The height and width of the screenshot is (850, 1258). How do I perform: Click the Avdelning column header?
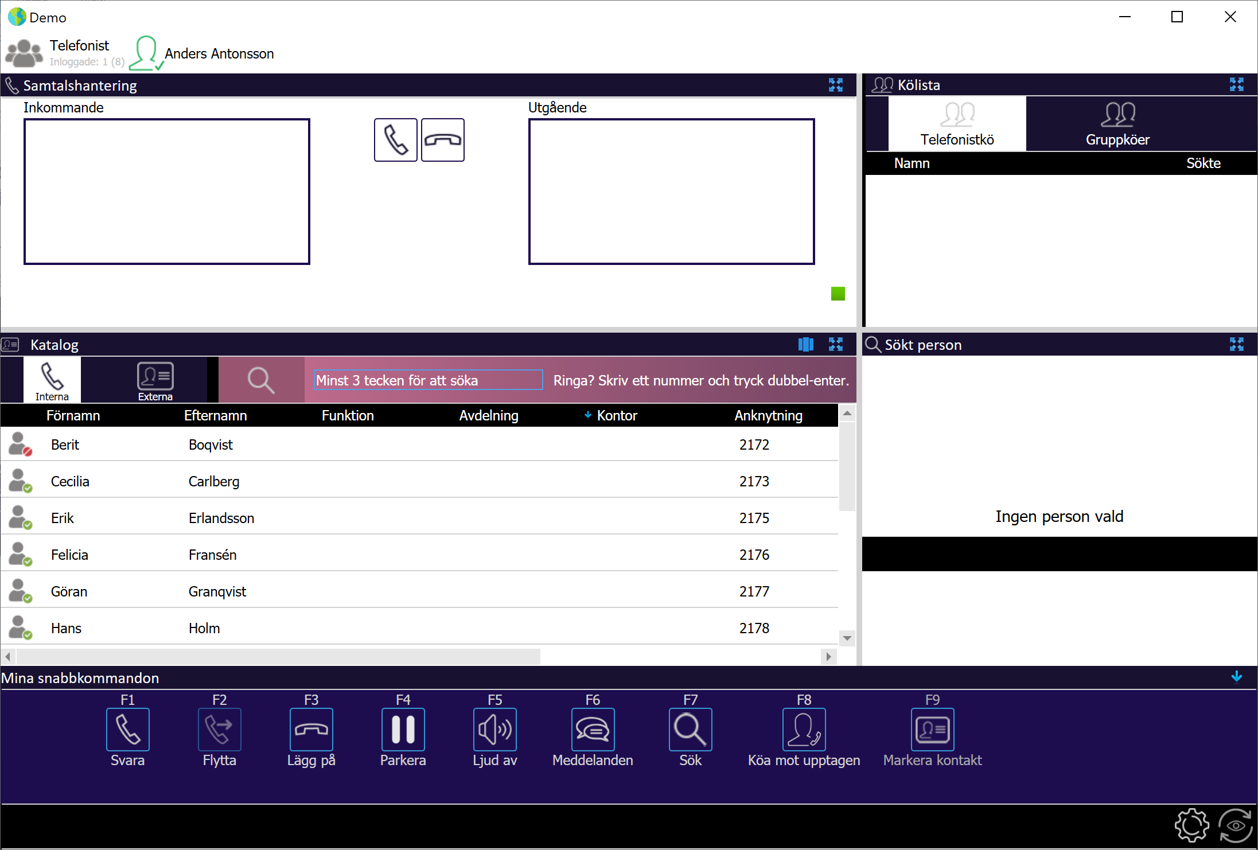click(489, 415)
